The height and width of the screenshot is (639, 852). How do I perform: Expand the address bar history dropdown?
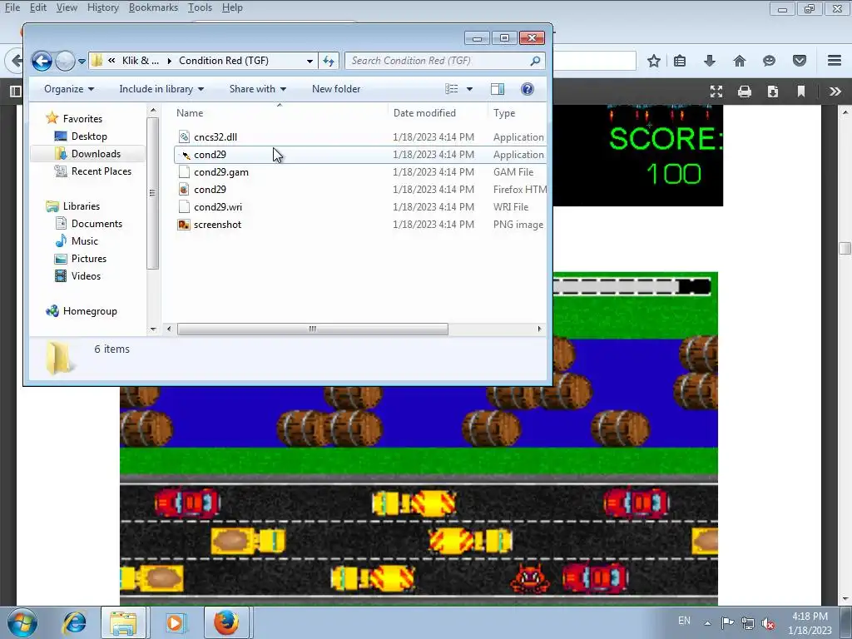point(310,61)
